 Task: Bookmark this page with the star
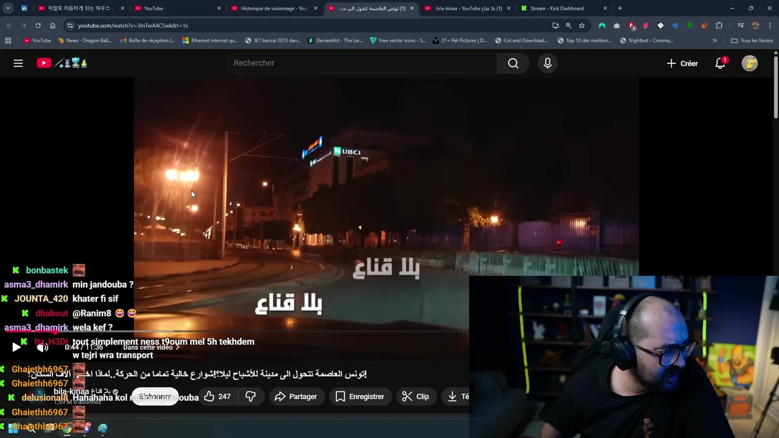[x=582, y=26]
